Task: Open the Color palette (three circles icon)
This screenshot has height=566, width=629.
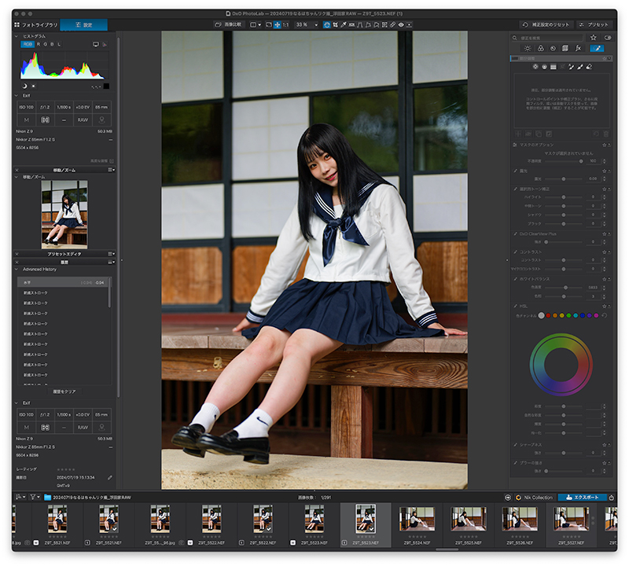Action: point(541,49)
